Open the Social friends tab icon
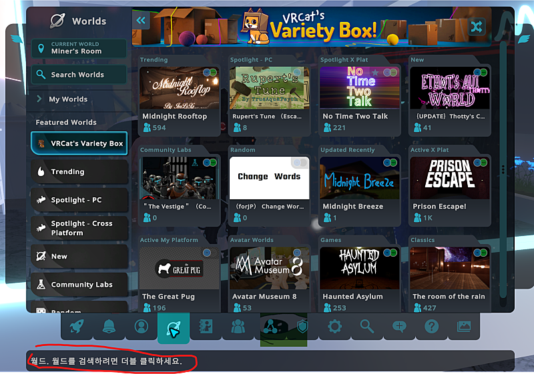The height and width of the screenshot is (374, 534). pos(238,327)
